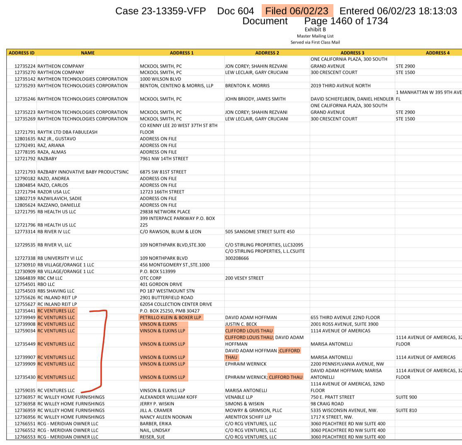Image resolution: width=462 pixels, height=445 pixels.
Task: Click '62054 COLLECTION CENTER DRIVE' address
Action: click(x=176, y=304)
